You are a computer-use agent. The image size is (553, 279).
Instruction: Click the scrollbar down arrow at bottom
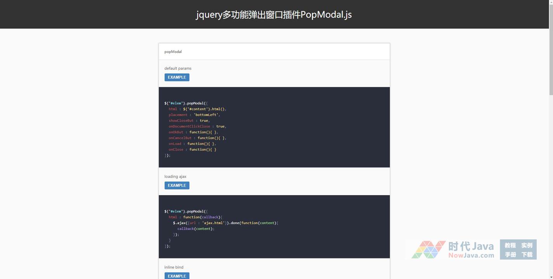pyautogui.click(x=551, y=276)
